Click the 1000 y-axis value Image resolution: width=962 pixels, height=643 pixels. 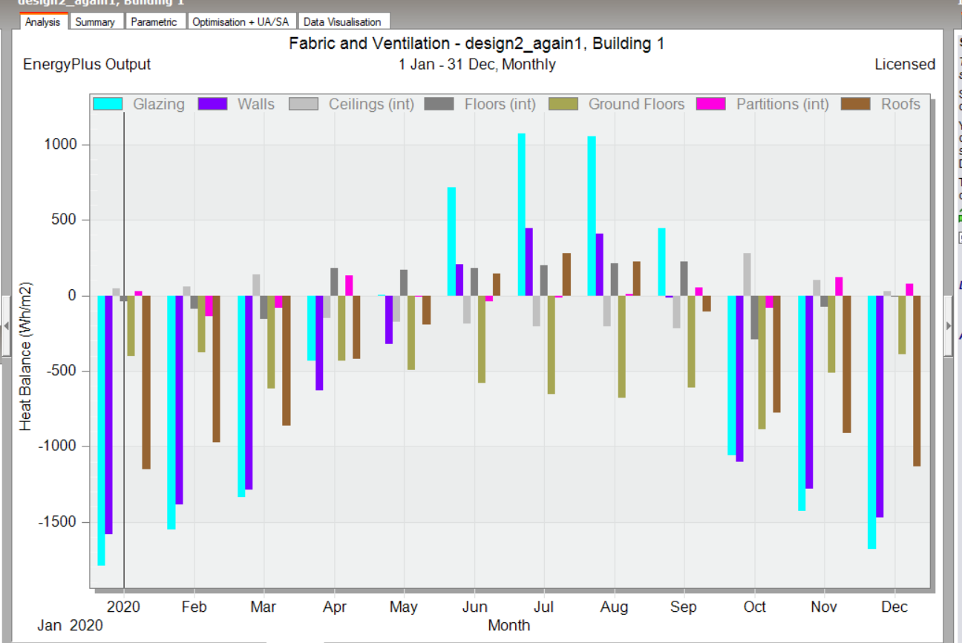point(60,145)
